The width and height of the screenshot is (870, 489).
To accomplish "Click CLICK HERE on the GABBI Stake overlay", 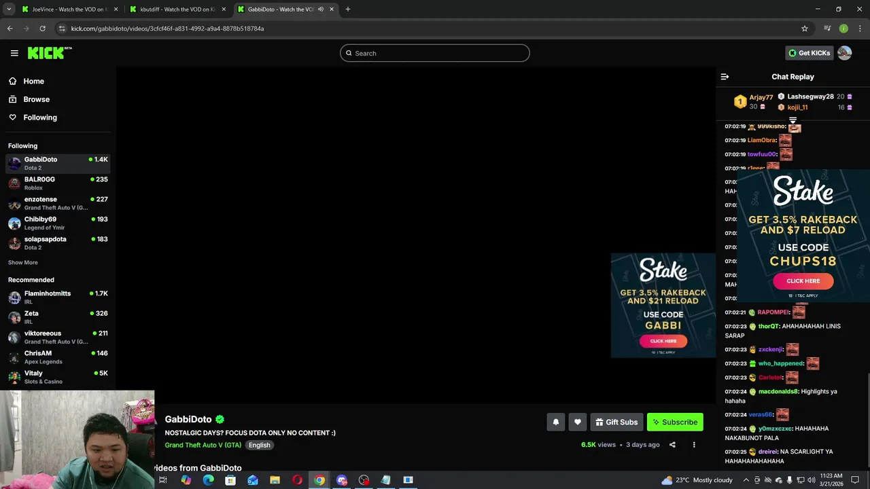I will pos(663,341).
